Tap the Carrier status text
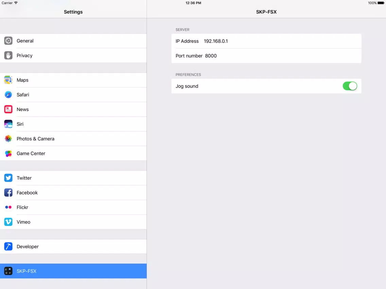Screen dimensions: 386x289 coord(7,3)
